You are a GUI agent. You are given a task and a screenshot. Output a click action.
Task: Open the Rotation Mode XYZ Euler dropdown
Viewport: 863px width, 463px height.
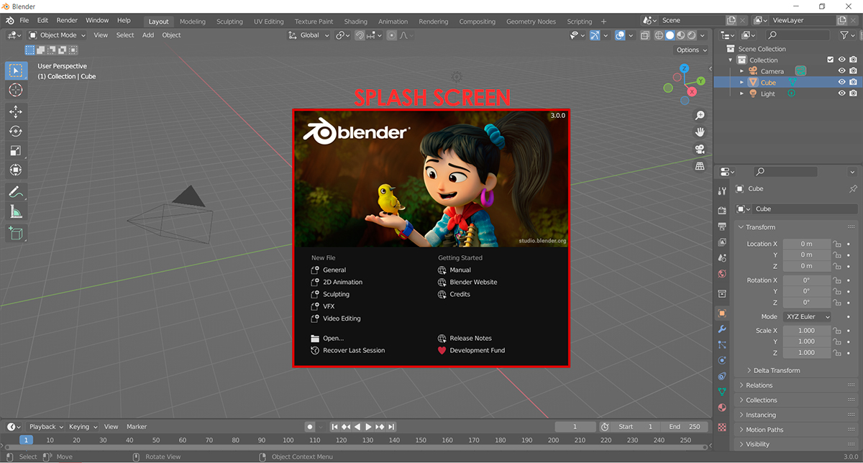[x=807, y=316]
